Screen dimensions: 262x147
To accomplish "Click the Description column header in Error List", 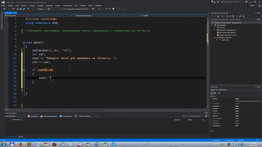I will coord(16,120).
